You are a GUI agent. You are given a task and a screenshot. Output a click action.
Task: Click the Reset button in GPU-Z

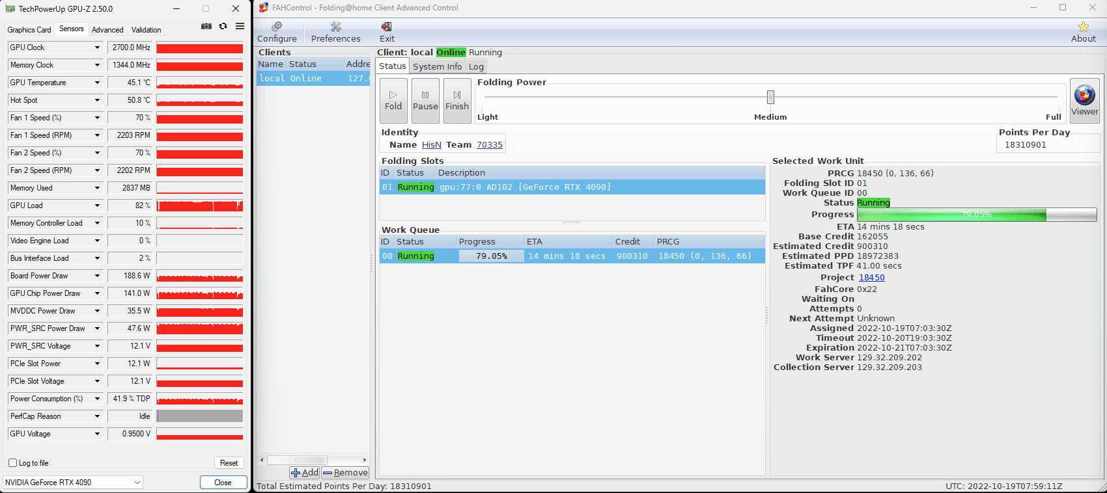pos(229,463)
